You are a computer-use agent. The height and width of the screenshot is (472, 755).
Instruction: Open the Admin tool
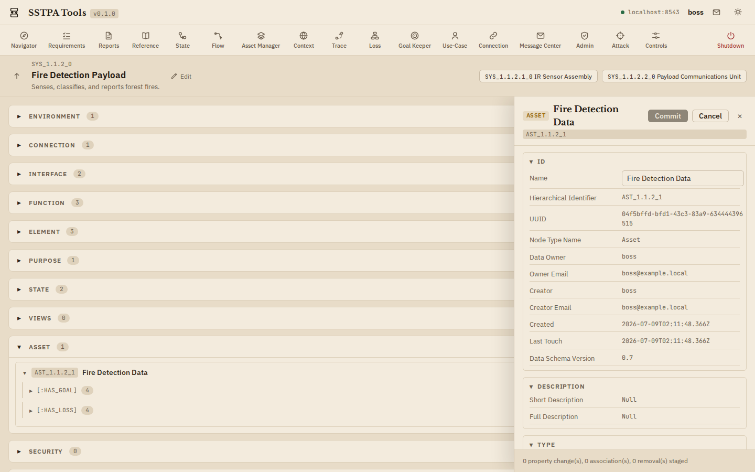585,40
